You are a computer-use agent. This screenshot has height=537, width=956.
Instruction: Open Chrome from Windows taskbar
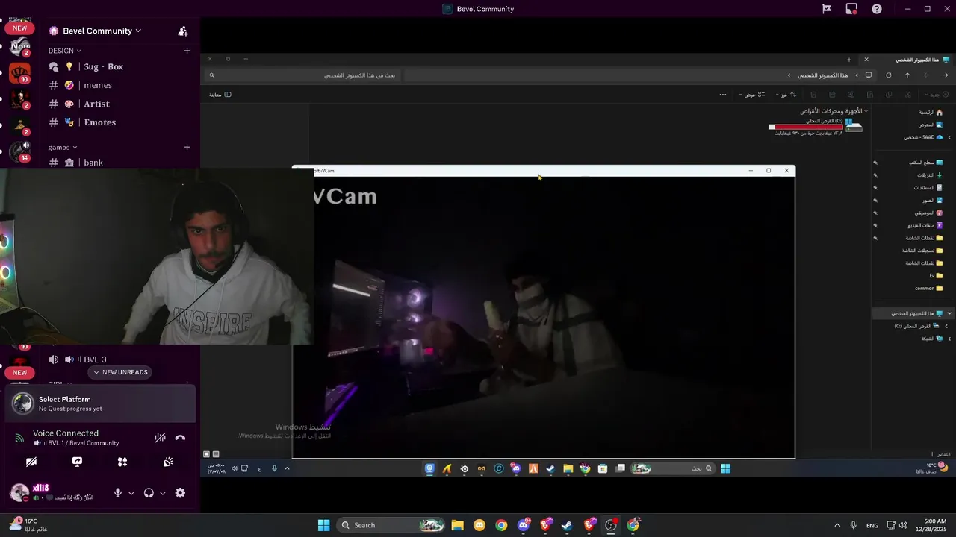coord(501,525)
